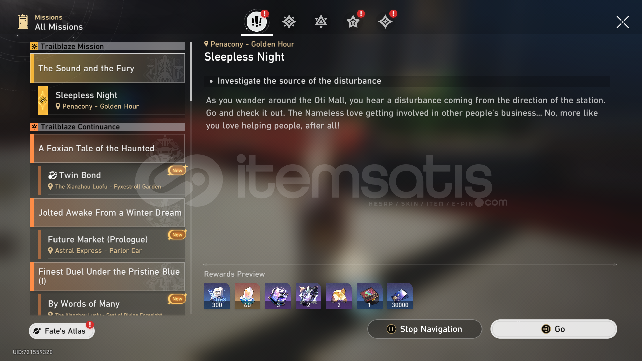The width and height of the screenshot is (642, 361).
Task: Close the Missions screen
Action: 623,22
